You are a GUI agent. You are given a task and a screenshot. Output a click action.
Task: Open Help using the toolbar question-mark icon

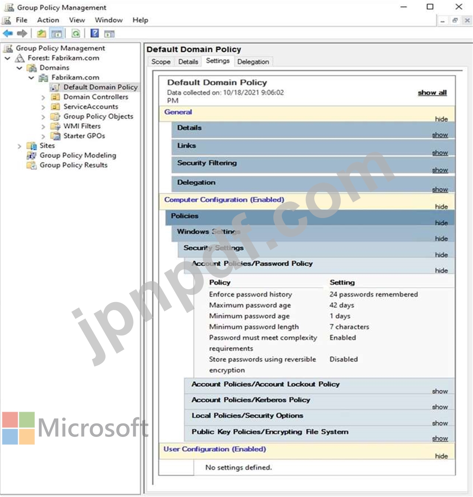pyautogui.click(x=95, y=33)
